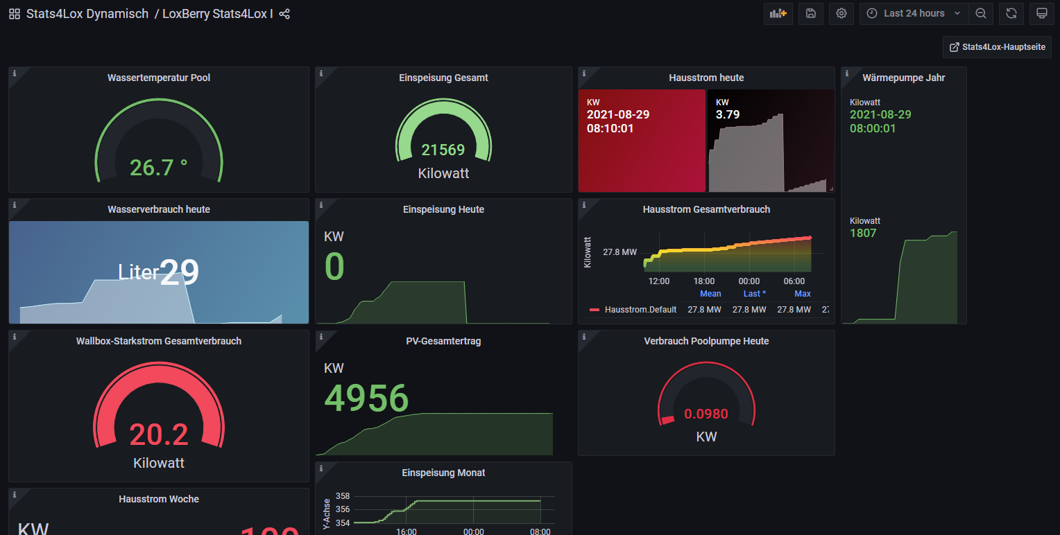
Task: Open dashboard settings gear icon
Action: pyautogui.click(x=841, y=13)
